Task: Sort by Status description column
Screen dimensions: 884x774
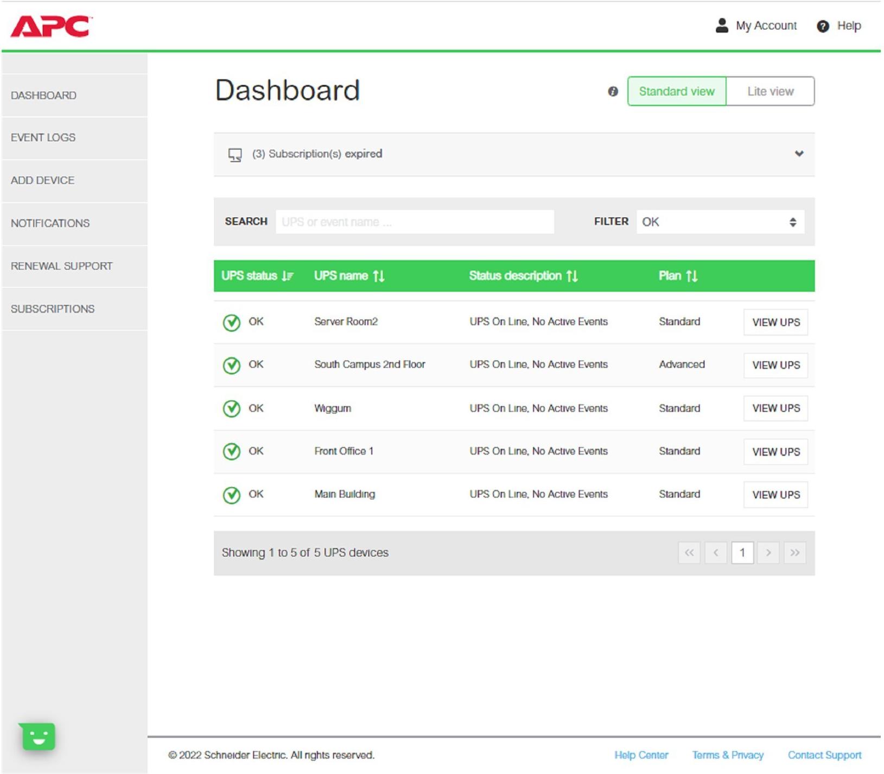Action: [x=523, y=276]
